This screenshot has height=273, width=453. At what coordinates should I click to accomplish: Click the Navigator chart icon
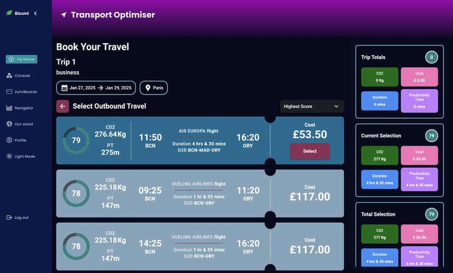[9, 108]
